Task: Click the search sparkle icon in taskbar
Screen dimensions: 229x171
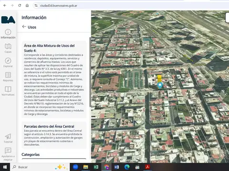Action: [61, 167]
